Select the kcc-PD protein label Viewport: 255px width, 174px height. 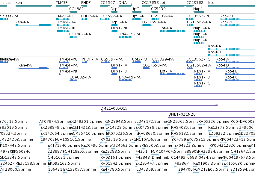coord(222,65)
